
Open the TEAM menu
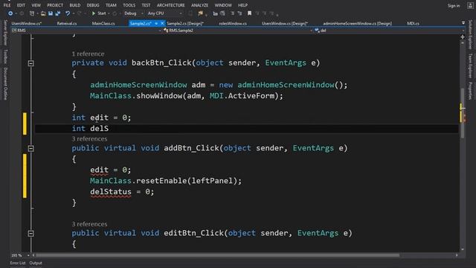coord(111,5)
